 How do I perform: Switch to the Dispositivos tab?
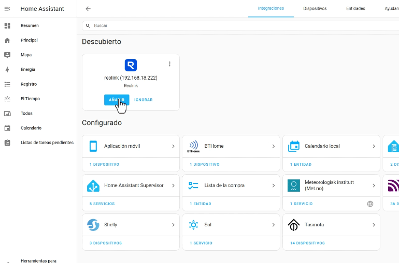315,8
